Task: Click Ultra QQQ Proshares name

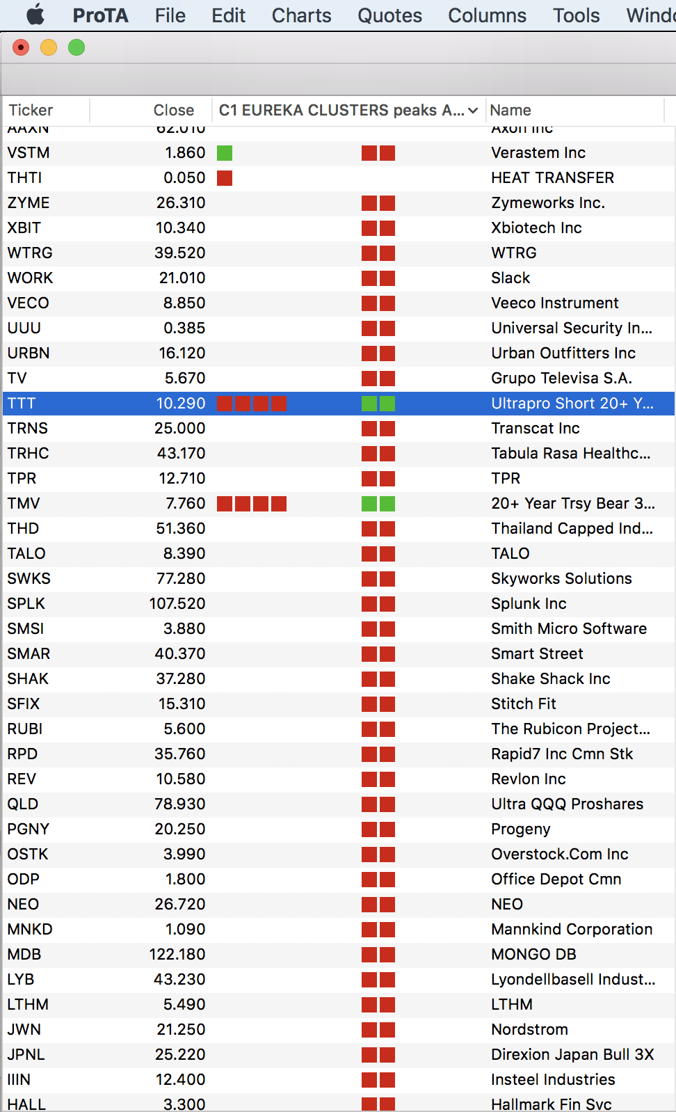Action: pos(568,804)
